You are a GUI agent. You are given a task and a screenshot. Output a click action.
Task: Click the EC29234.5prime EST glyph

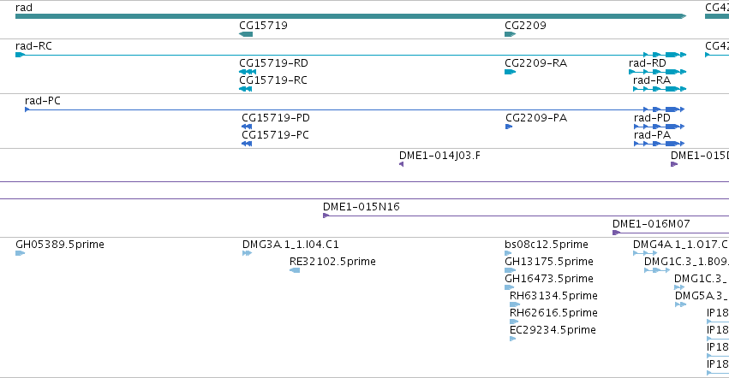click(513, 339)
